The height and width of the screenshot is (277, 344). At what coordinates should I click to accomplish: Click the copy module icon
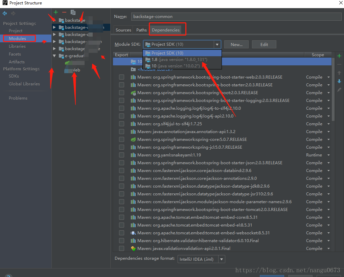73,13
